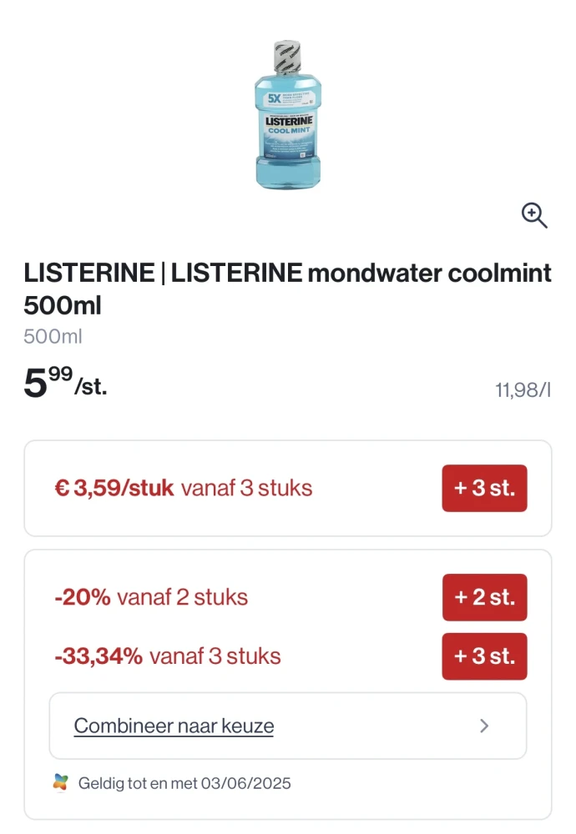Tap the €3,59/stuk promotion text
Image resolution: width=576 pixels, height=834 pixels.
pyautogui.click(x=114, y=488)
